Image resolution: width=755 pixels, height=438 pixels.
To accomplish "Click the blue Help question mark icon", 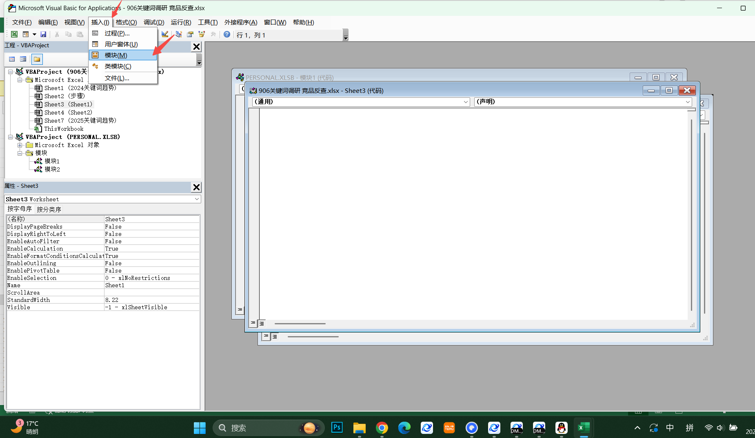I will click(x=227, y=35).
